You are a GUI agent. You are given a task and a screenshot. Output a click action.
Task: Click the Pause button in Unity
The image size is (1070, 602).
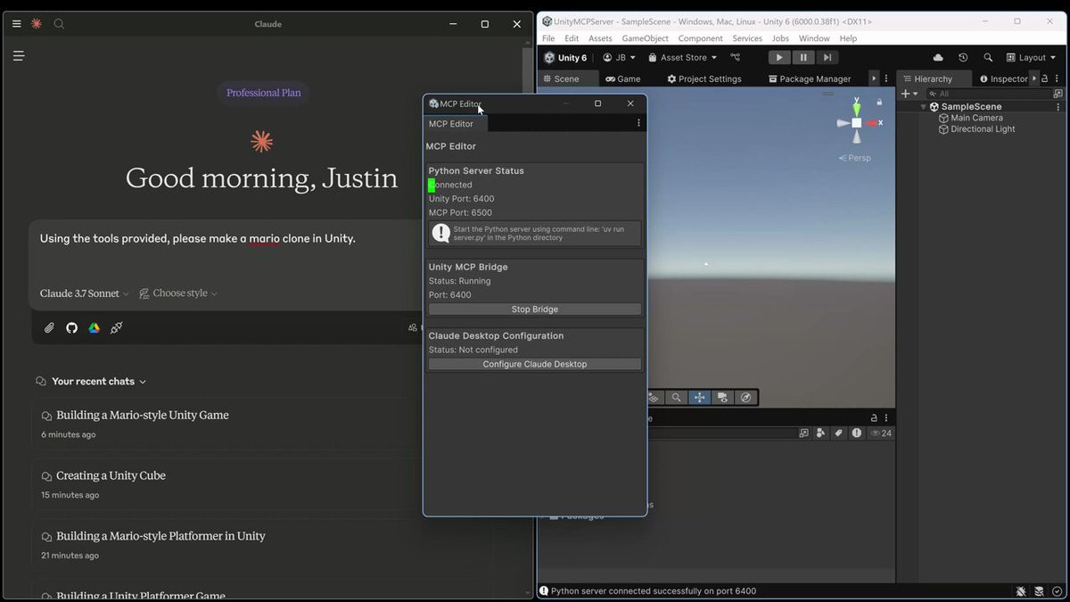tap(803, 58)
